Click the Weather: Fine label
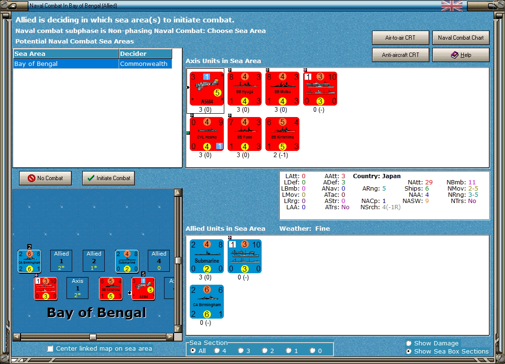The width and height of the screenshot is (505, 364). [x=304, y=228]
